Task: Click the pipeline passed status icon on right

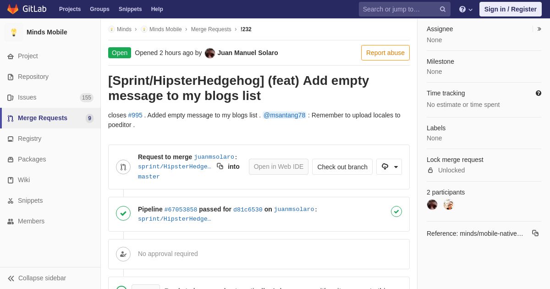Action: [x=396, y=211]
